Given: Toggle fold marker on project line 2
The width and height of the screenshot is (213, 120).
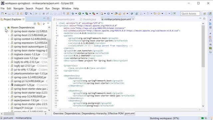Looking at the screenshot, I should [x=58, y=26].
